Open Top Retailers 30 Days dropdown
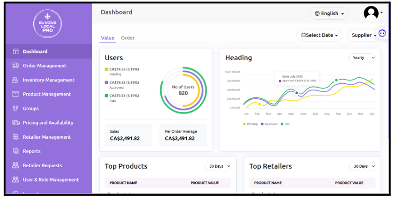The width and height of the screenshot is (393, 198). coord(363,166)
